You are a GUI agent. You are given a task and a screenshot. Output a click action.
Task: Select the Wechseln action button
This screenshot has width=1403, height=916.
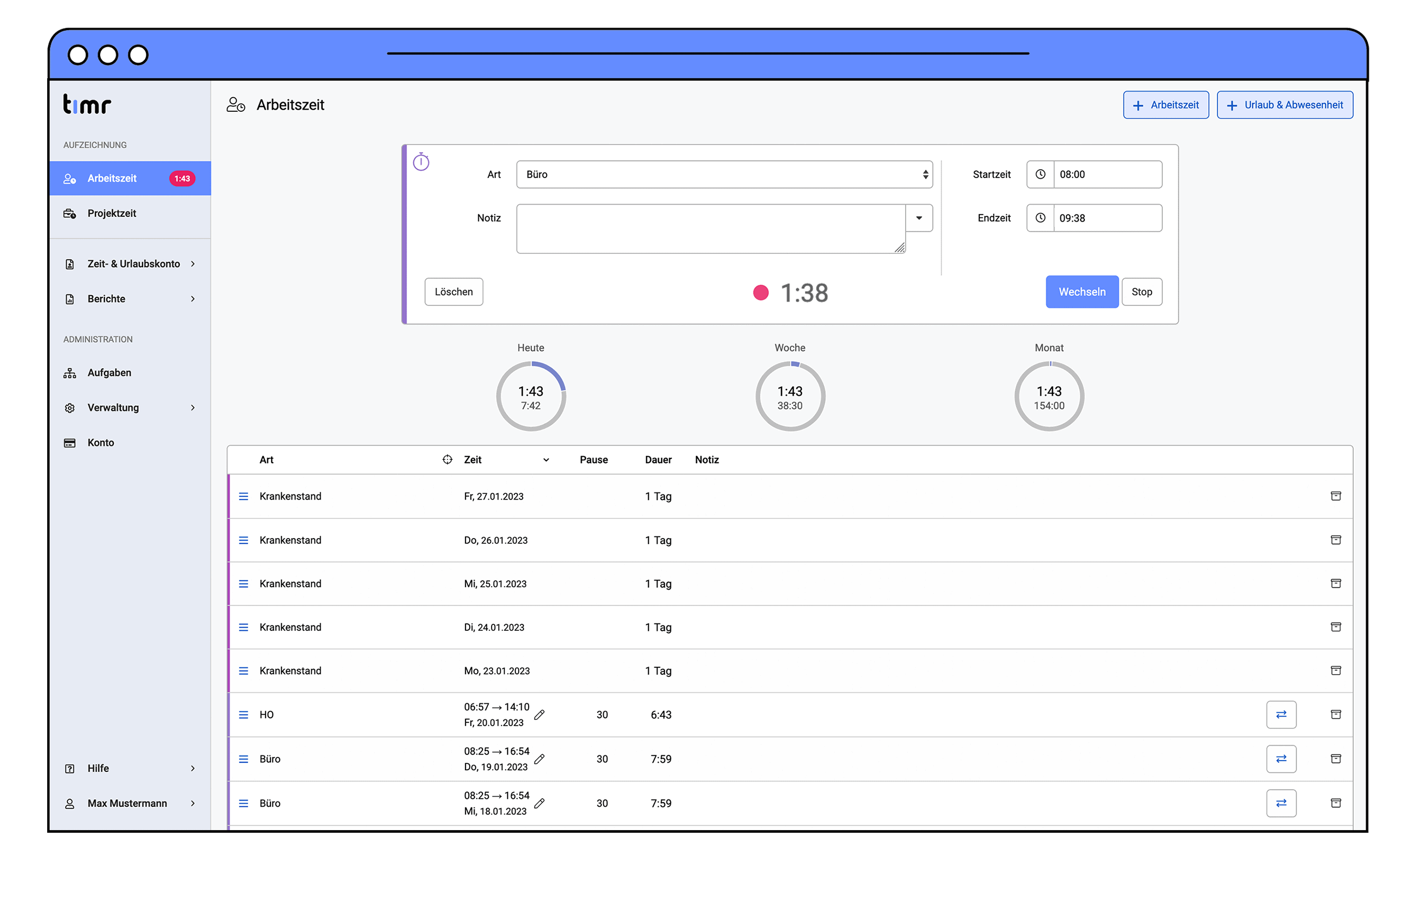point(1082,292)
